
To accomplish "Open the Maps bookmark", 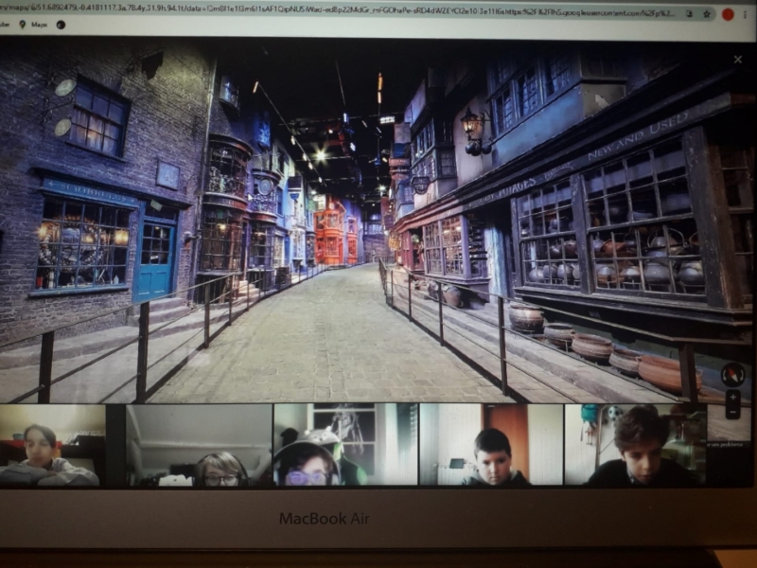I will click(x=33, y=25).
